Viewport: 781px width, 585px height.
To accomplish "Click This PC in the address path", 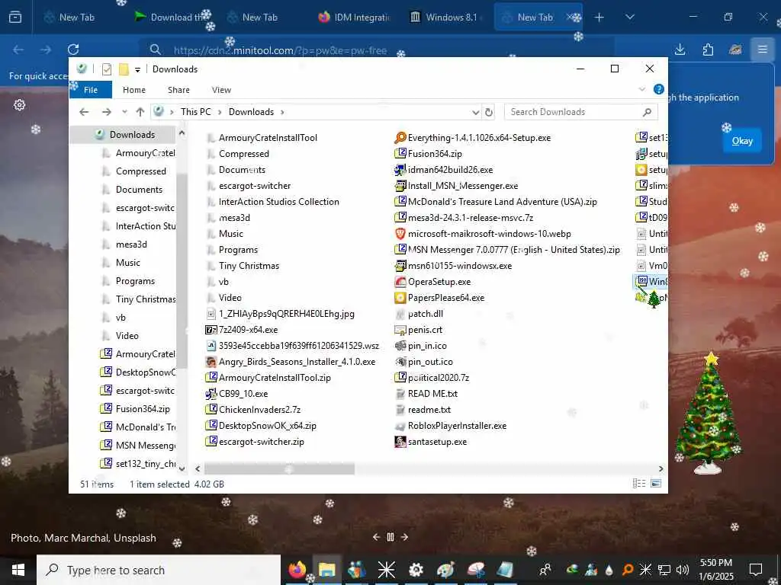I will pyautogui.click(x=196, y=112).
